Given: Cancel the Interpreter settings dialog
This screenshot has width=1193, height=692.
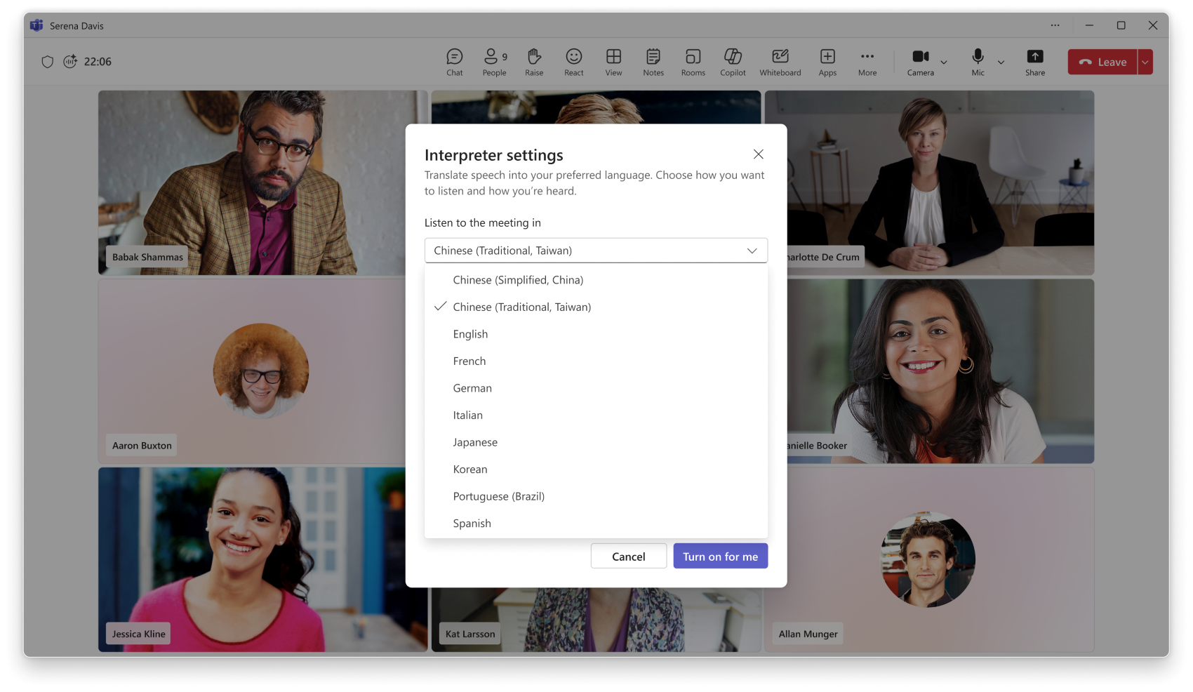Looking at the screenshot, I should pyautogui.click(x=628, y=557).
